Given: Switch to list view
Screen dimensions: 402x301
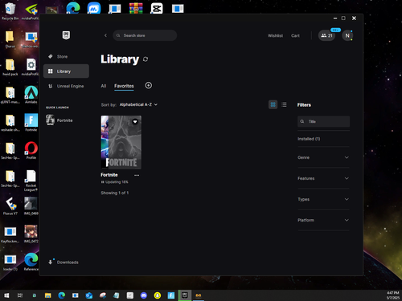Looking at the screenshot, I should (284, 104).
